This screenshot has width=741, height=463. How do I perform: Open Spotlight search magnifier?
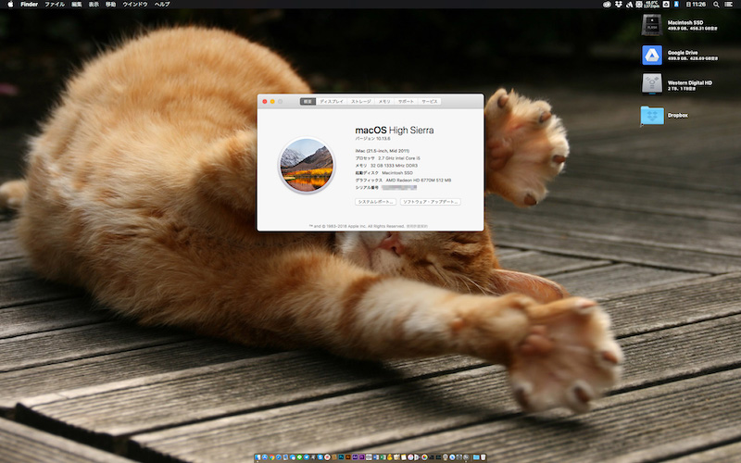click(x=716, y=5)
